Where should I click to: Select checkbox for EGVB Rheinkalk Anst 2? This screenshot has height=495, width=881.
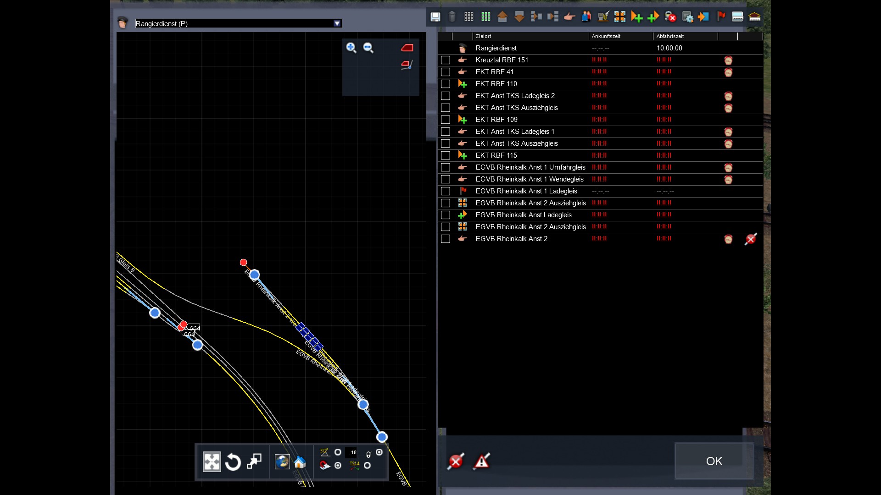tap(445, 239)
